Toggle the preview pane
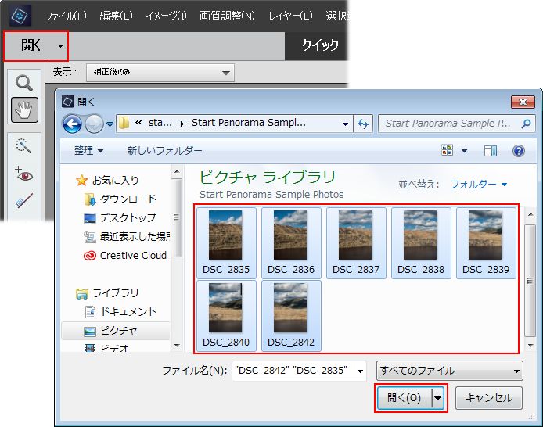 (491, 151)
